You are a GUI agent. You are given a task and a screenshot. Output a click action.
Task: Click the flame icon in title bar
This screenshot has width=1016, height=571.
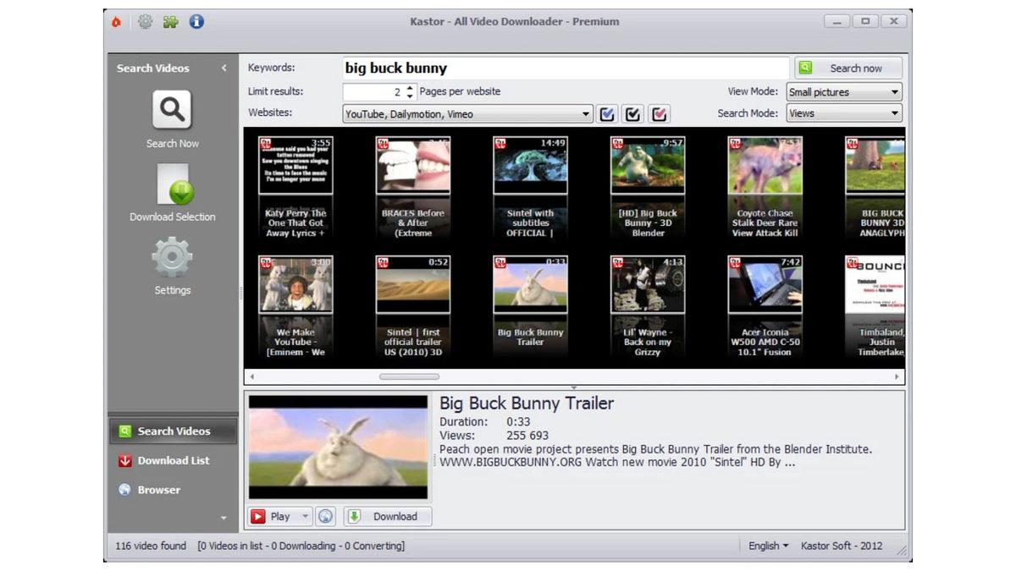(x=117, y=22)
